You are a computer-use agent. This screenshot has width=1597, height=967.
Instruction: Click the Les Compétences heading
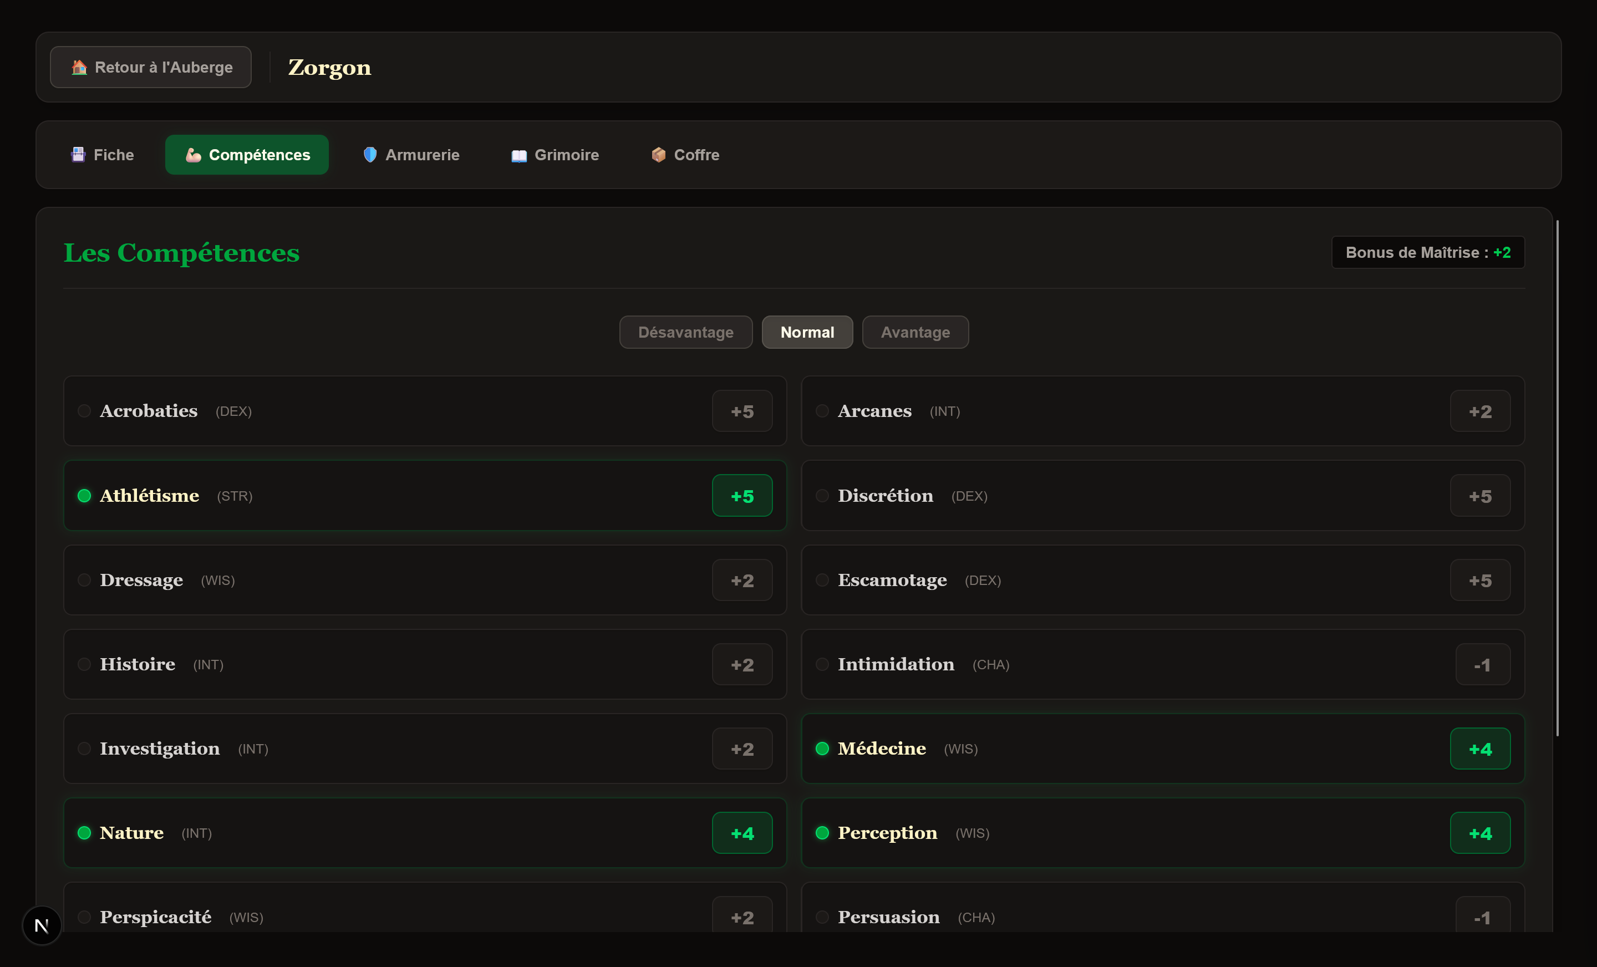[181, 253]
